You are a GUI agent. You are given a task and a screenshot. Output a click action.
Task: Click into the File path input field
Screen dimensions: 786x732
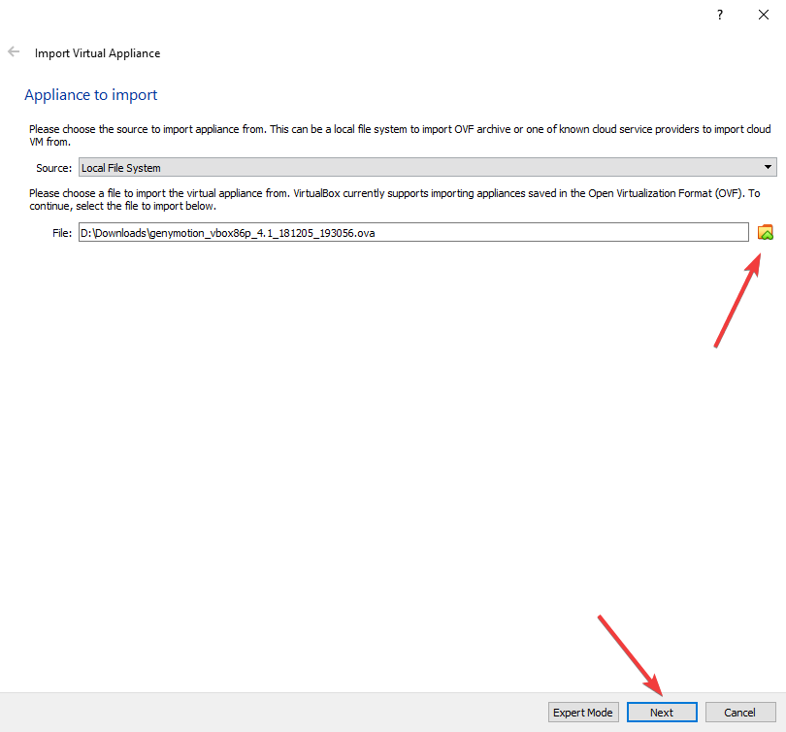(x=563, y=233)
